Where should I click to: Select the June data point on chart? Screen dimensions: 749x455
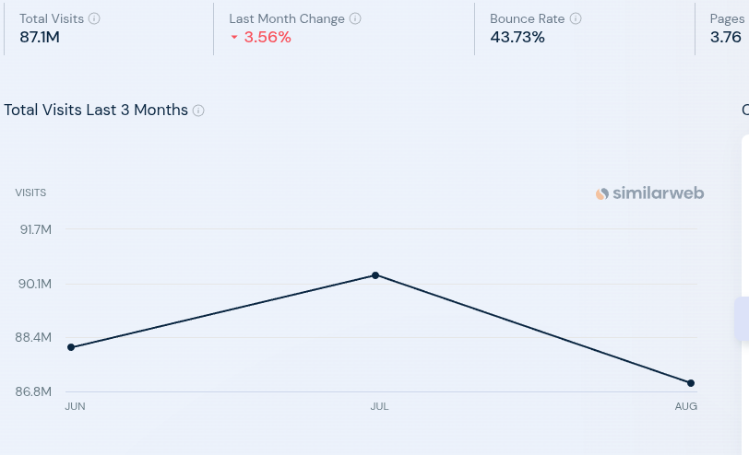point(71,347)
